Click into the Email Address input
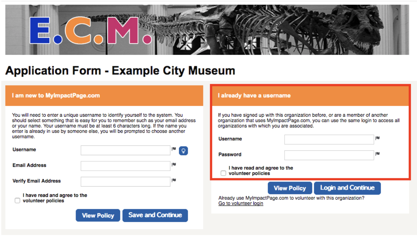 [126, 166]
